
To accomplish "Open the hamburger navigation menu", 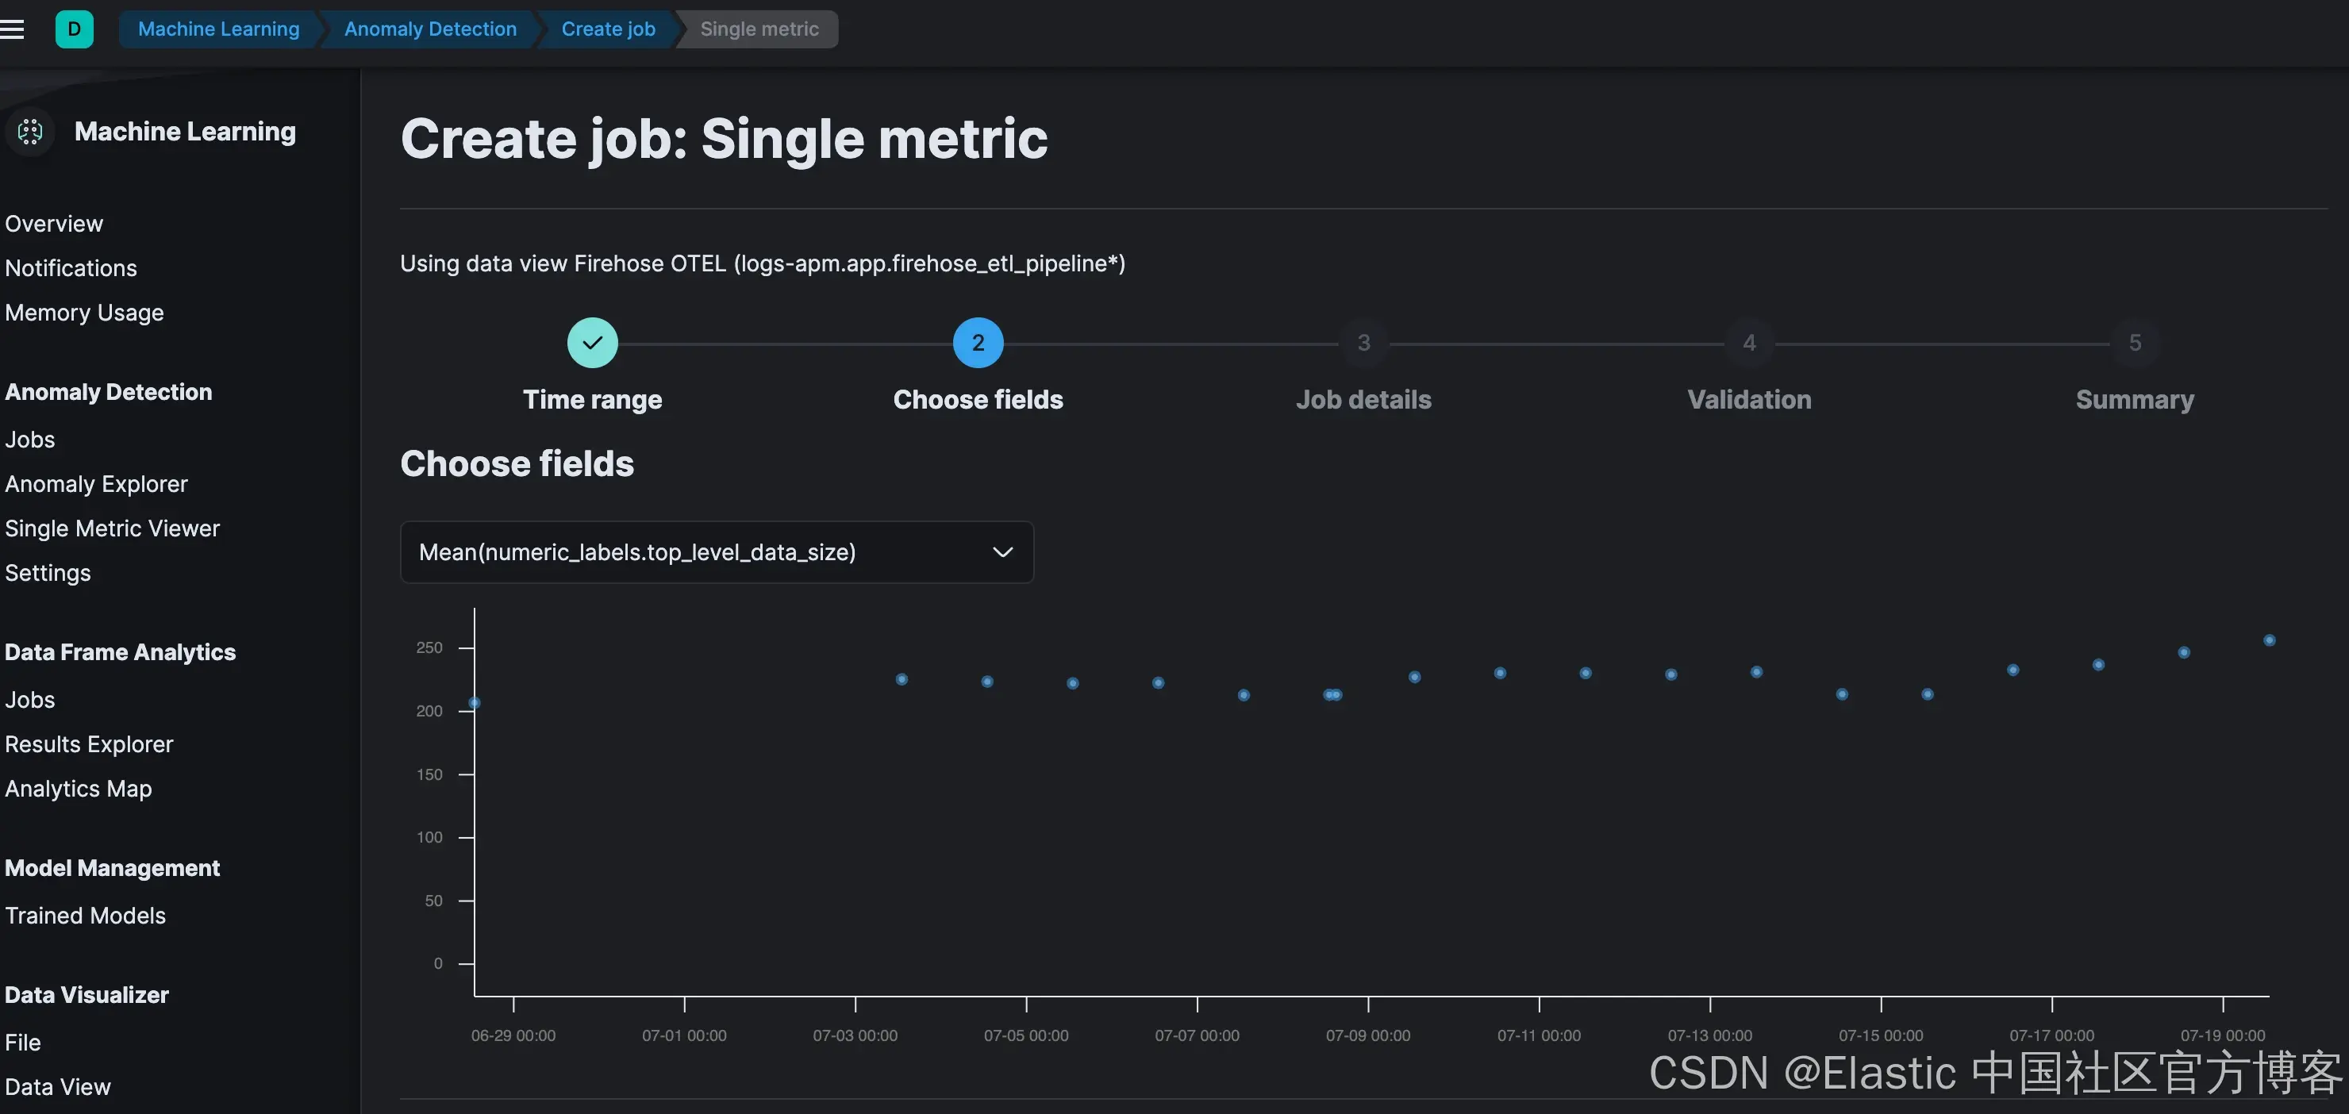I will [12, 29].
